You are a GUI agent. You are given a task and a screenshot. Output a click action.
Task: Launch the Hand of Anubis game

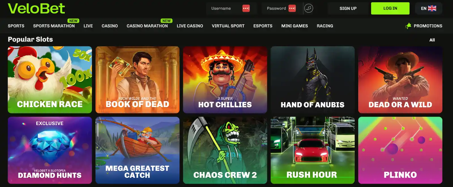313,80
